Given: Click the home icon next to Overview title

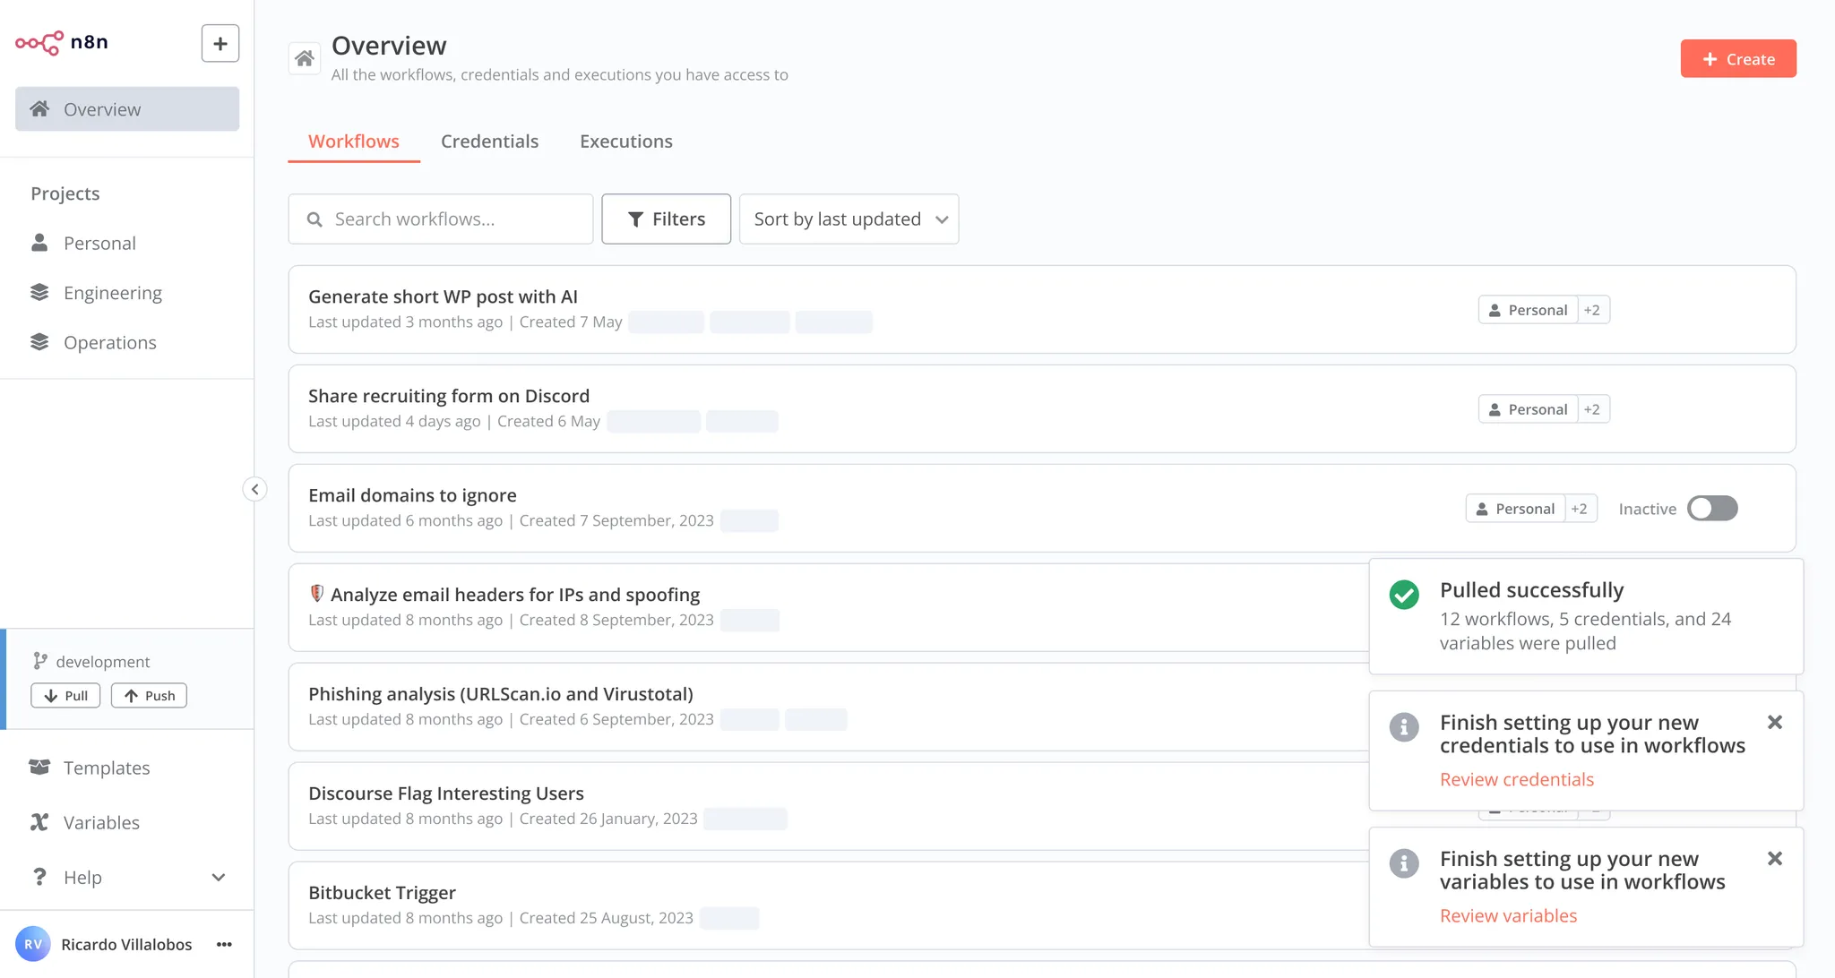Looking at the screenshot, I should (305, 57).
